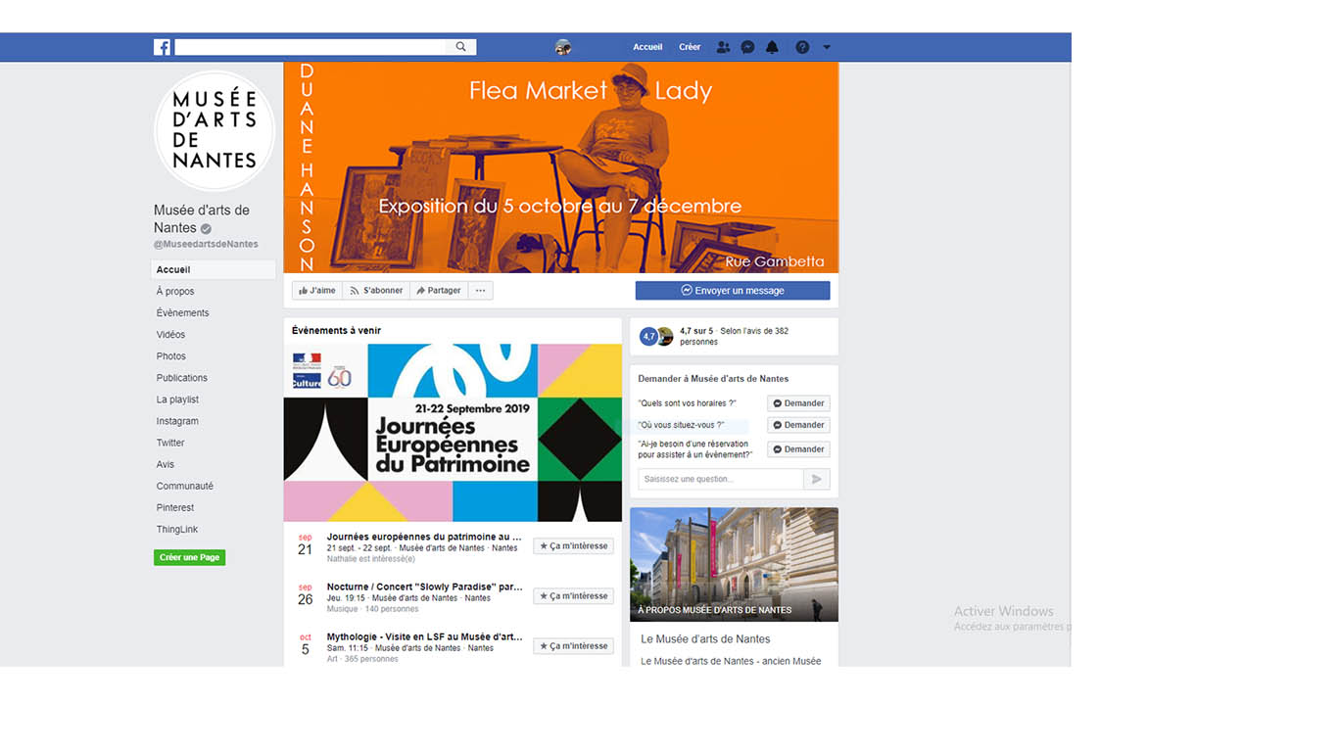
Task: Open Instagram in the sidebar
Action: pyautogui.click(x=177, y=421)
